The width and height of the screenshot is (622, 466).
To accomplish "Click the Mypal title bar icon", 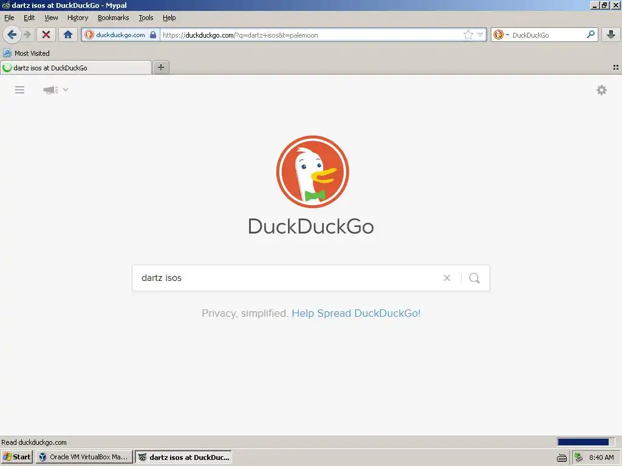I will pyautogui.click(x=5, y=5).
